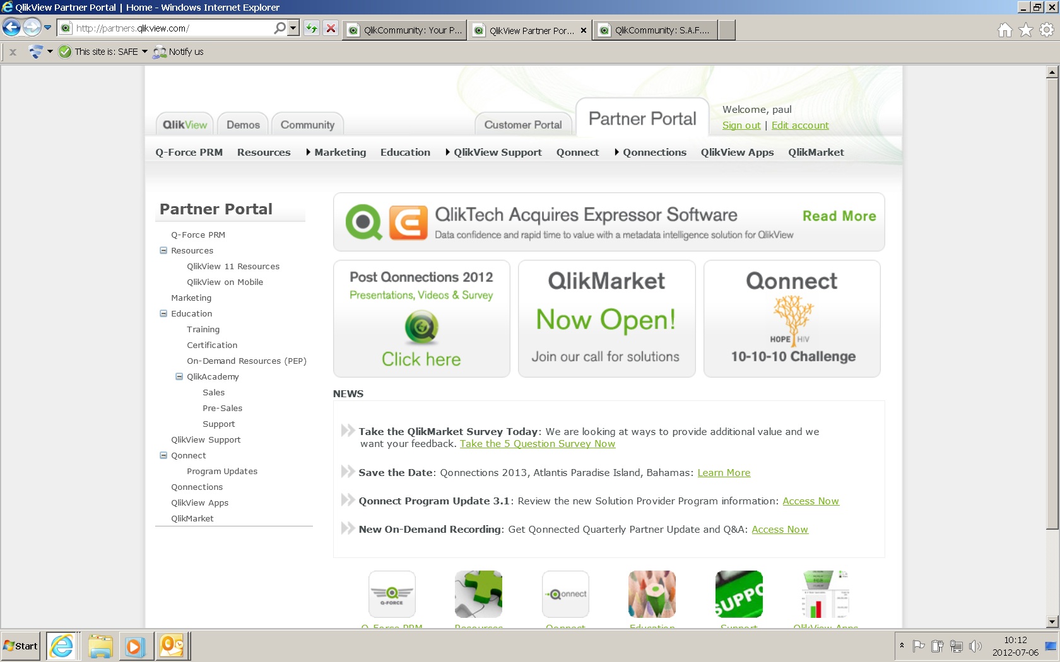1060x662 pixels.
Task: Click the QlikView Apps chart icon
Action: (x=825, y=593)
